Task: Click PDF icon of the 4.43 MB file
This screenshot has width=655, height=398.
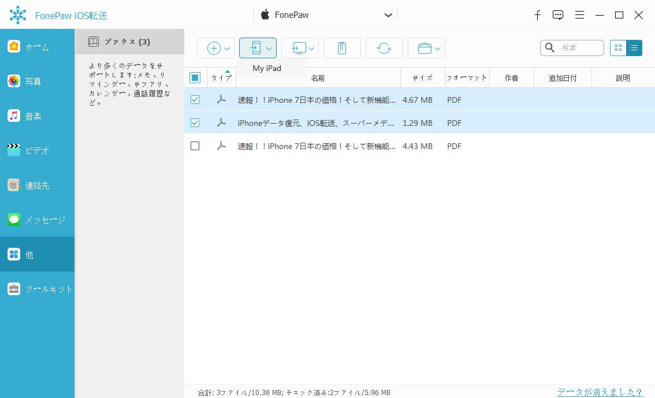Action: tap(221, 146)
